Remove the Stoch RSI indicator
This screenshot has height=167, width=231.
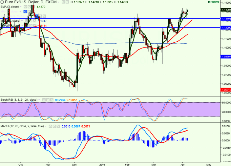pyautogui.click(x=52, y=100)
